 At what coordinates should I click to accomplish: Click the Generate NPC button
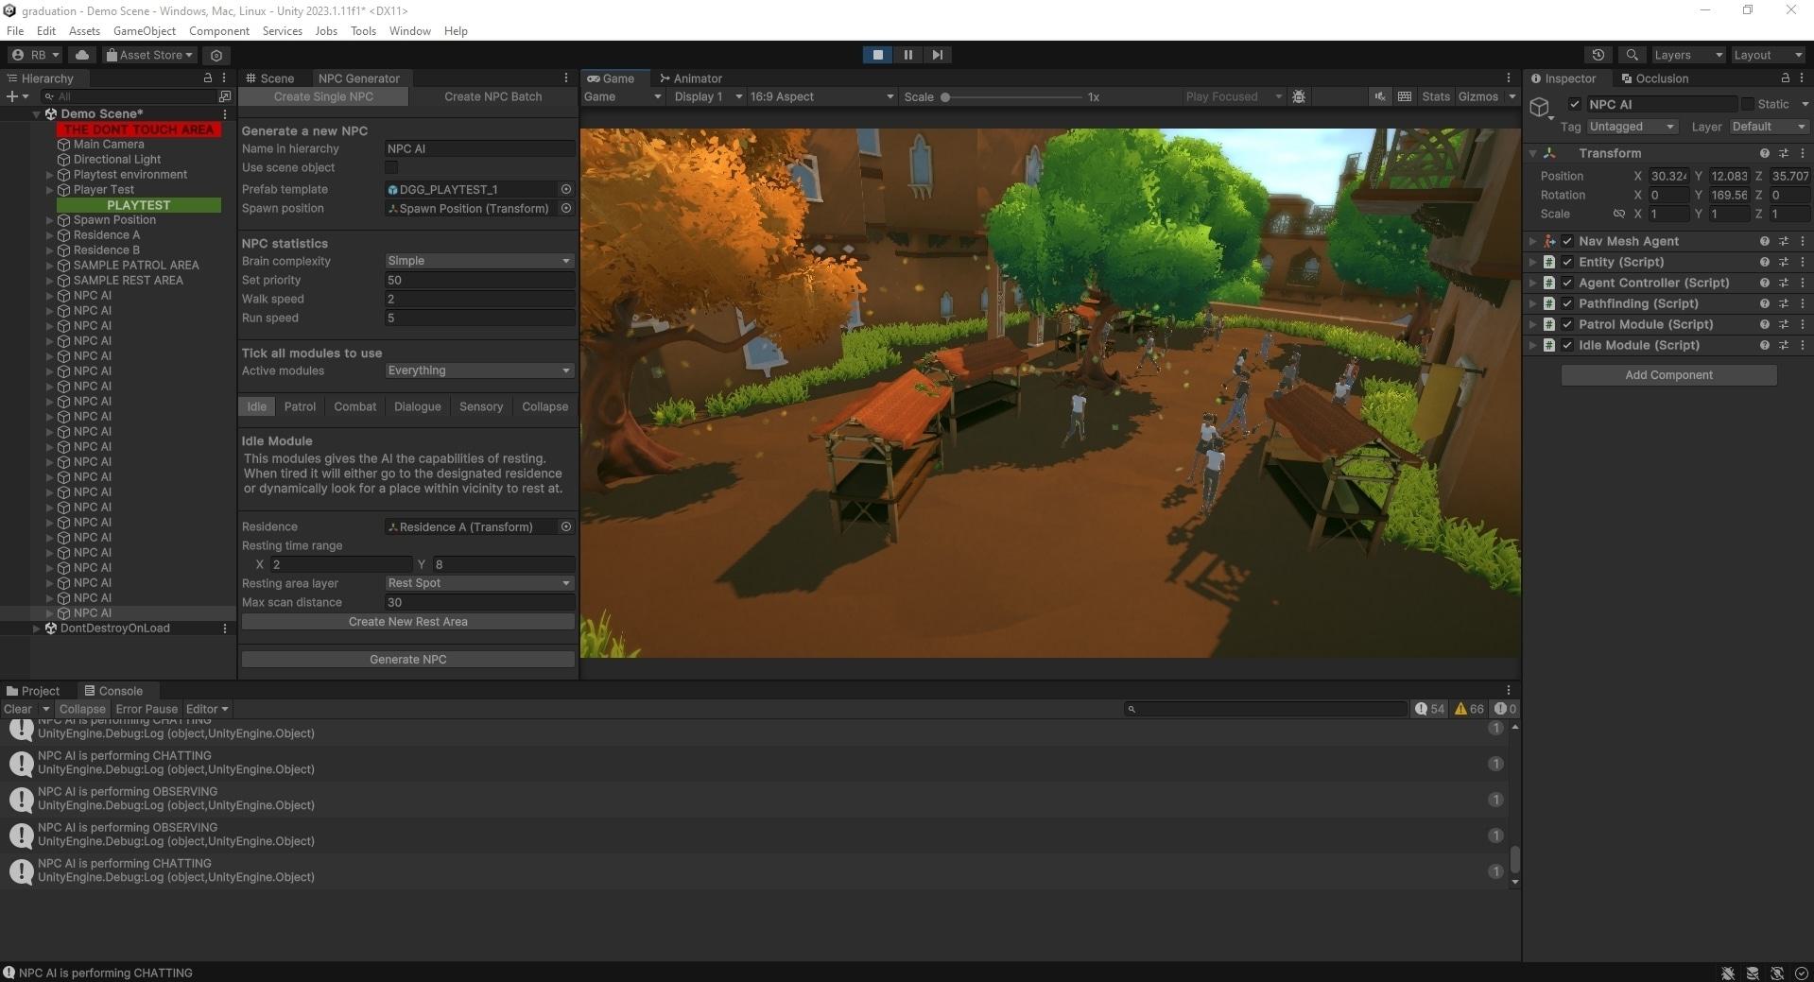click(x=407, y=660)
